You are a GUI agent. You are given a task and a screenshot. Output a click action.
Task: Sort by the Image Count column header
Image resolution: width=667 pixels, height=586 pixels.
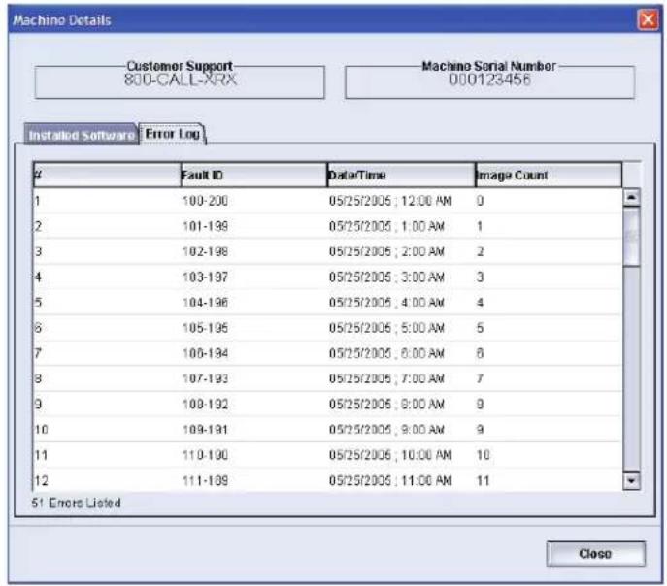(x=549, y=175)
